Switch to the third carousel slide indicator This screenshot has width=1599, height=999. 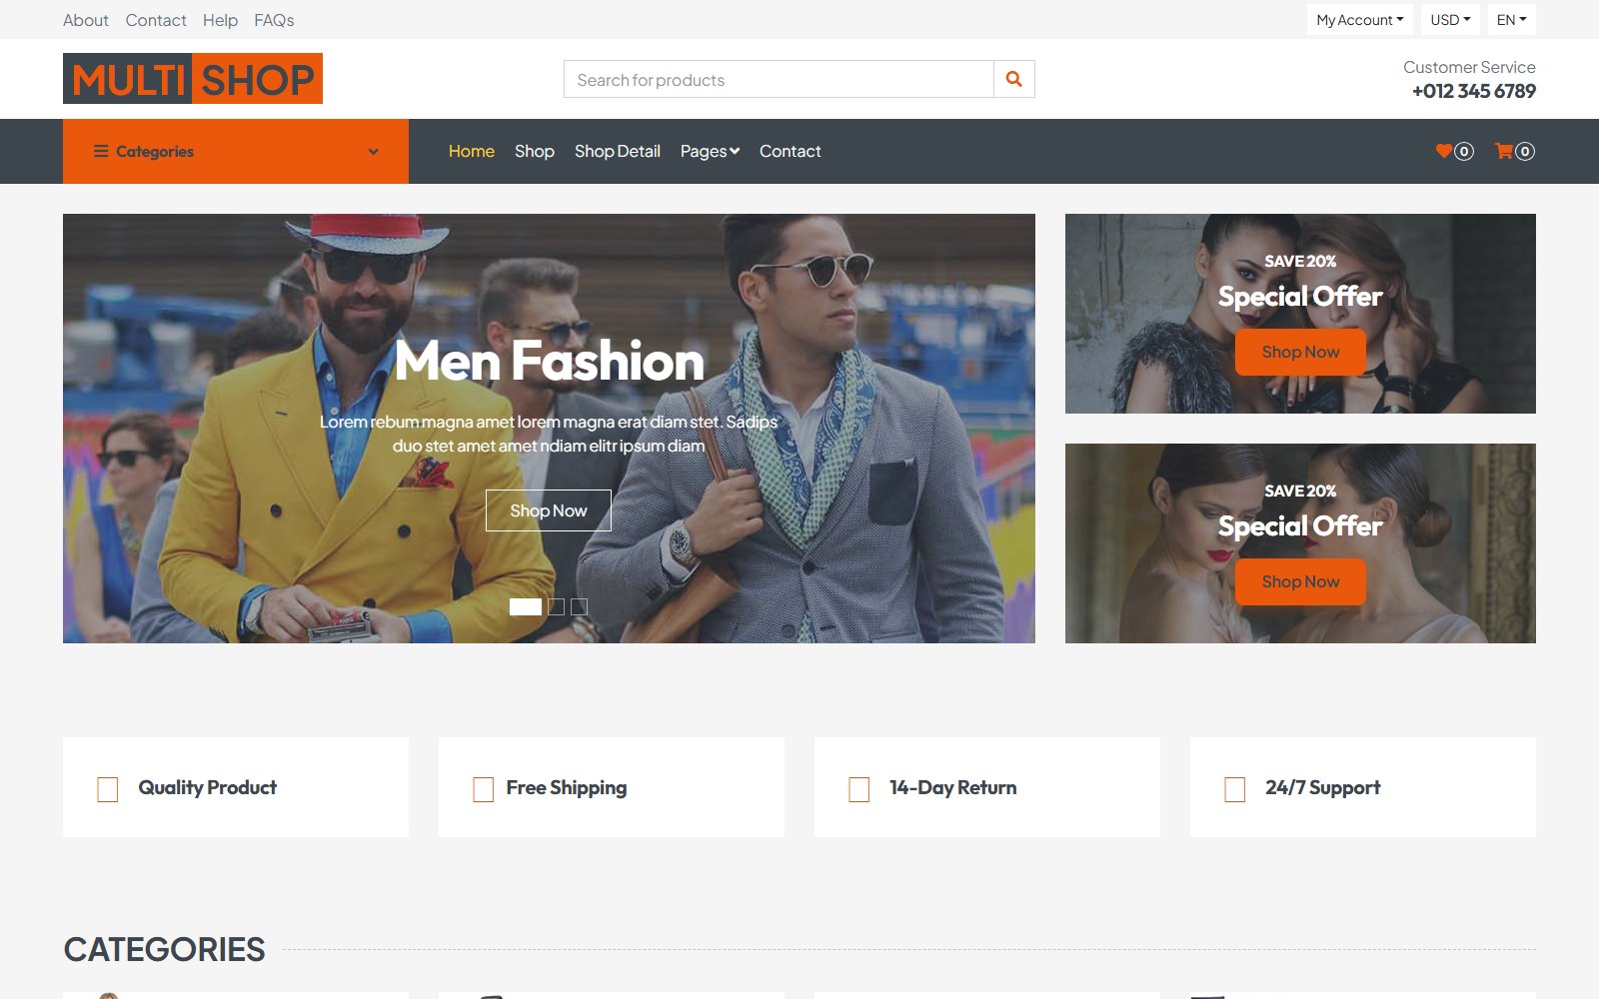pyautogui.click(x=580, y=606)
